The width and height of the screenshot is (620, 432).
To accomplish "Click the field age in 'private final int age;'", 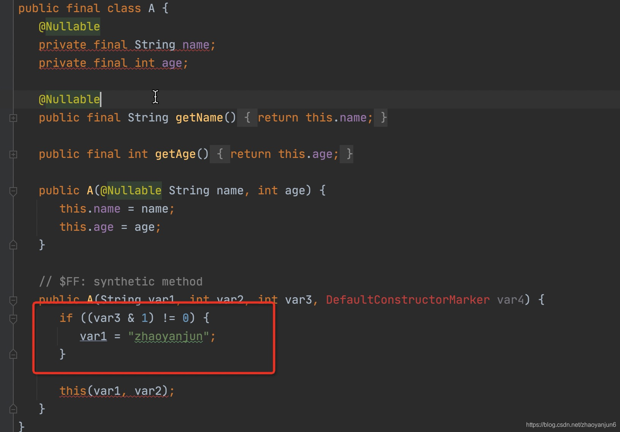I will point(172,63).
